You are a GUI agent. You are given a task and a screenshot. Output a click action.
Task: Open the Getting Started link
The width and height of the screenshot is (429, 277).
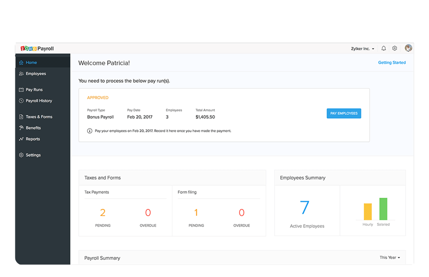pyautogui.click(x=392, y=62)
